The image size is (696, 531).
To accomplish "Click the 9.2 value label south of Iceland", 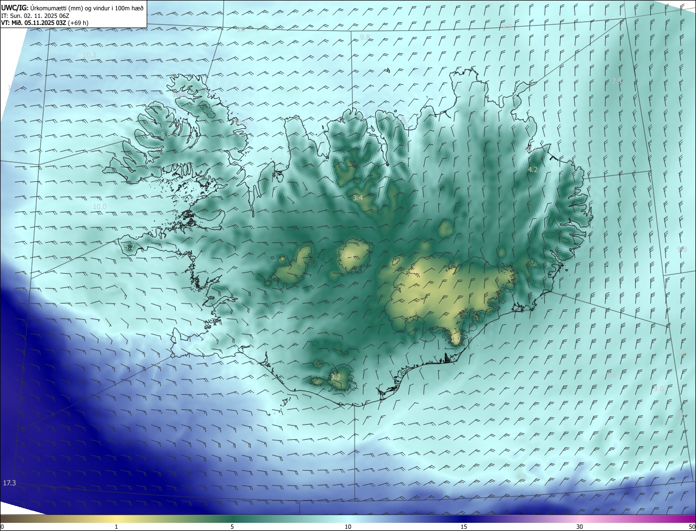I will (521, 477).
